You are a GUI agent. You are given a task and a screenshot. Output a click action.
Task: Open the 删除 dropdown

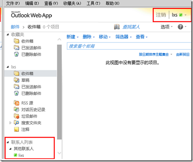(89, 37)
